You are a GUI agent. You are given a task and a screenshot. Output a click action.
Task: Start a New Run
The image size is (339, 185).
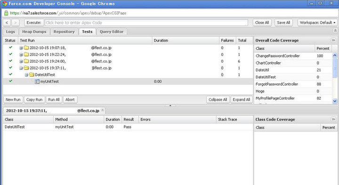pos(13,100)
